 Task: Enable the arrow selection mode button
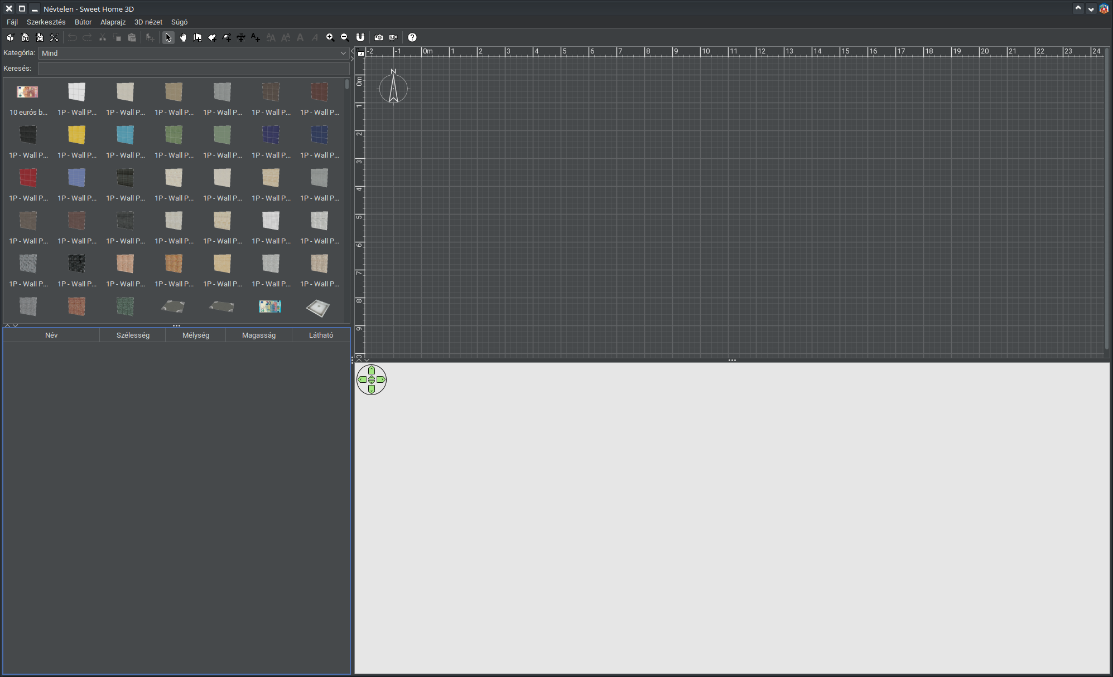[168, 37]
